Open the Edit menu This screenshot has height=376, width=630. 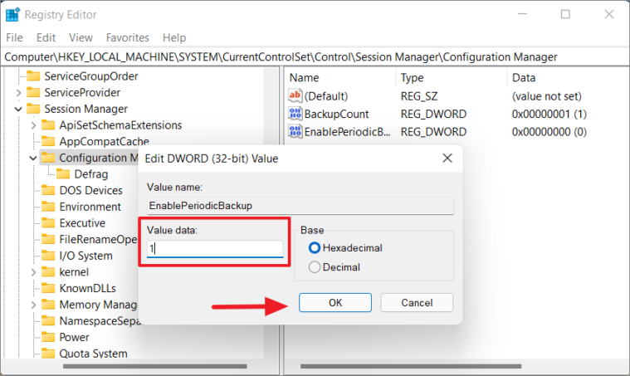pyautogui.click(x=46, y=37)
